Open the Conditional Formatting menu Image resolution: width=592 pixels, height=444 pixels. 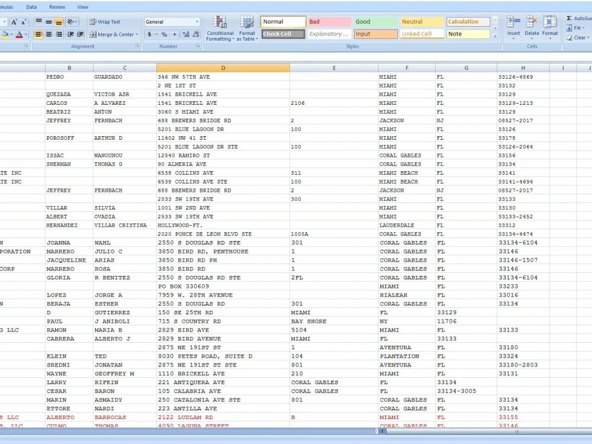tap(220, 28)
